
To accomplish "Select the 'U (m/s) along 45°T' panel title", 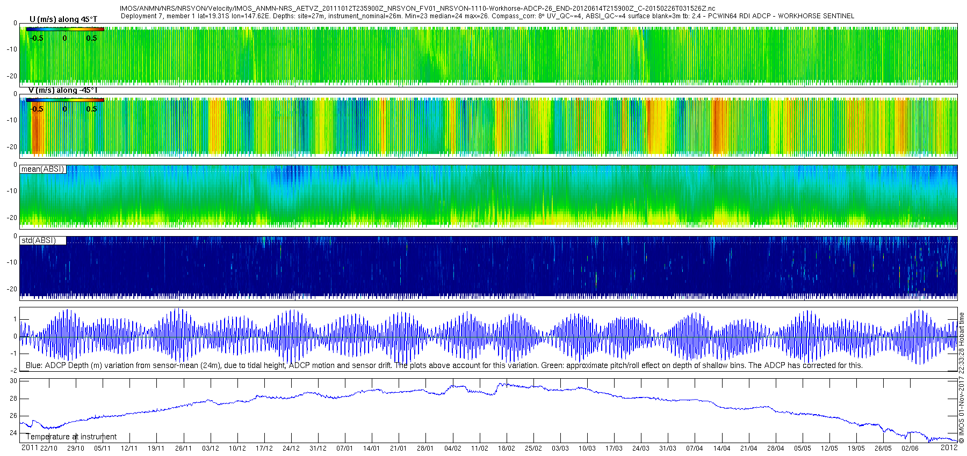I will click(63, 19).
